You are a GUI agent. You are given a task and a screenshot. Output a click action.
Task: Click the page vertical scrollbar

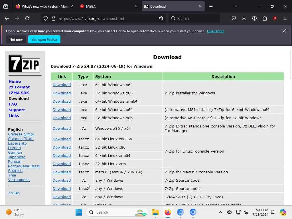[291, 64]
